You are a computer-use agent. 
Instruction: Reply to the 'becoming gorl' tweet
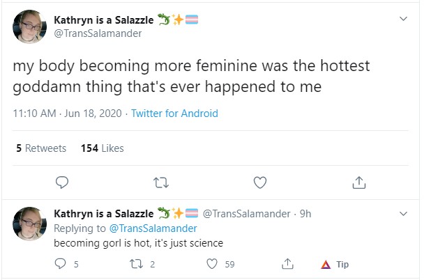tap(60, 264)
